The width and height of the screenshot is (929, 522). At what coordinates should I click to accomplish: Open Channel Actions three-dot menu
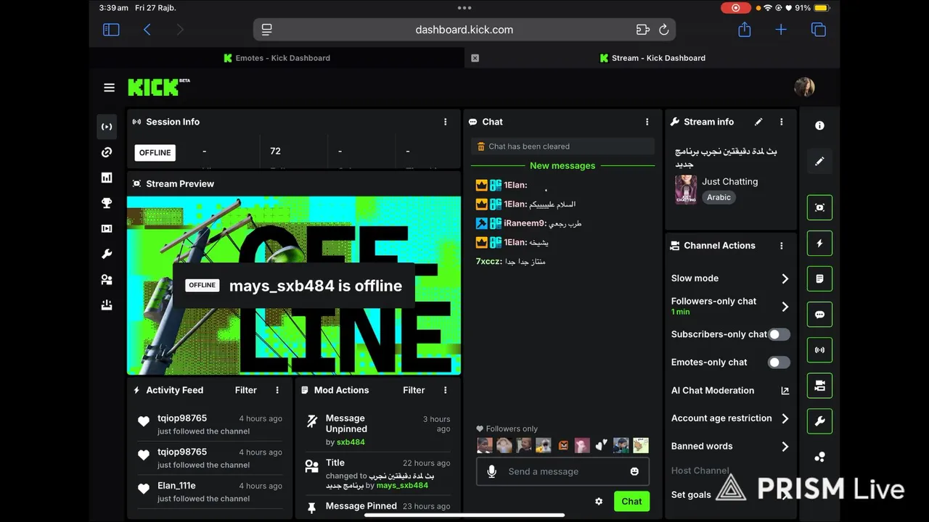click(782, 246)
